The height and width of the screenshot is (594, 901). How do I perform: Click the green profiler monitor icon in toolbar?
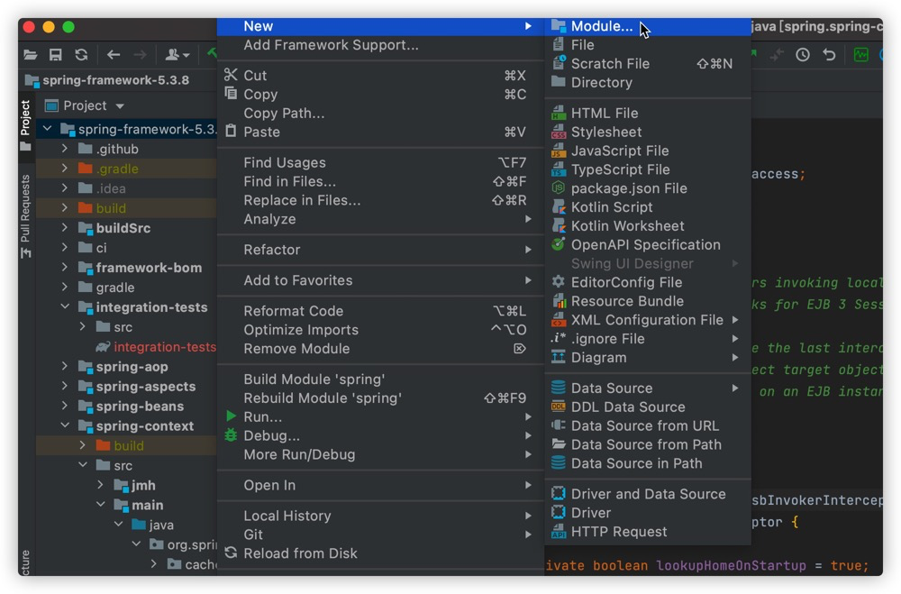(860, 55)
